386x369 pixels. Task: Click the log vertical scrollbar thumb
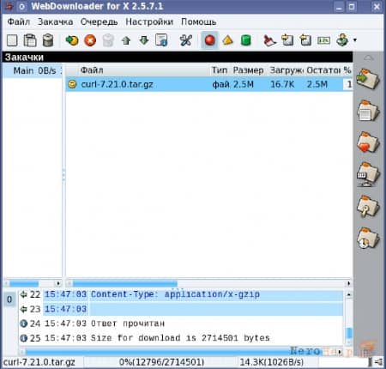click(349, 333)
